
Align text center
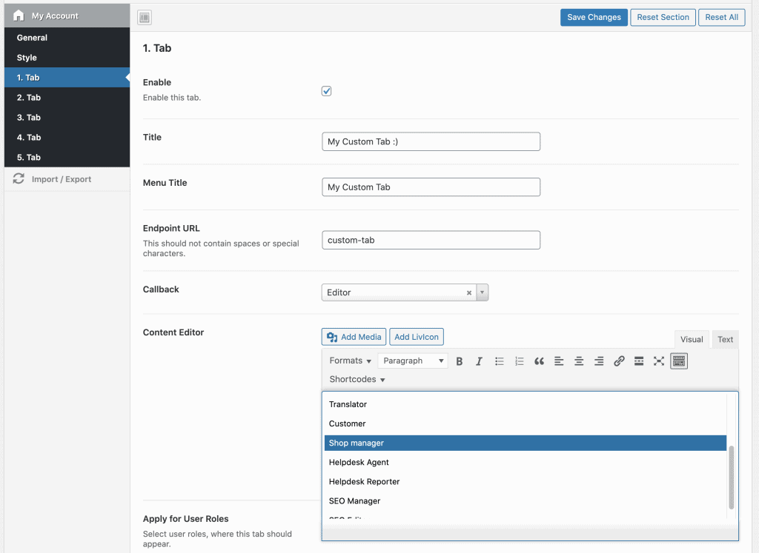[579, 361]
